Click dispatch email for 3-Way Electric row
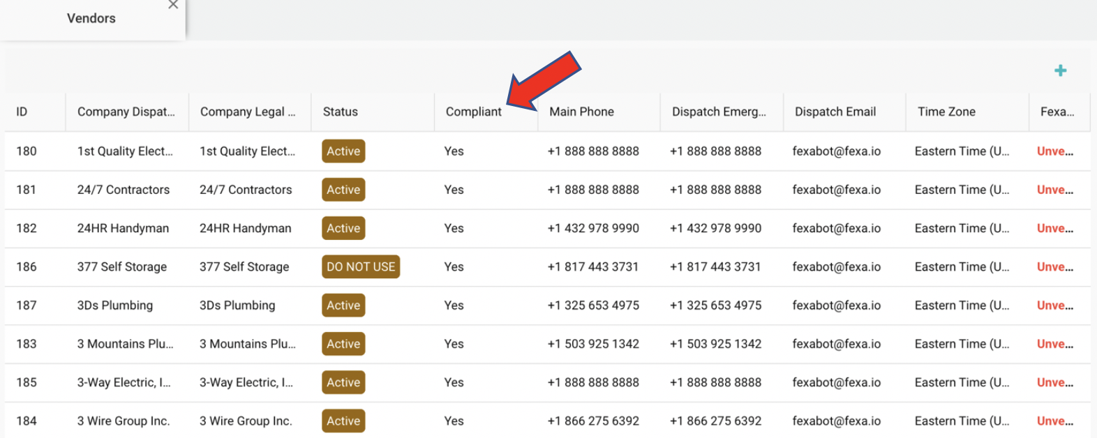This screenshot has height=438, width=1097. (836, 382)
